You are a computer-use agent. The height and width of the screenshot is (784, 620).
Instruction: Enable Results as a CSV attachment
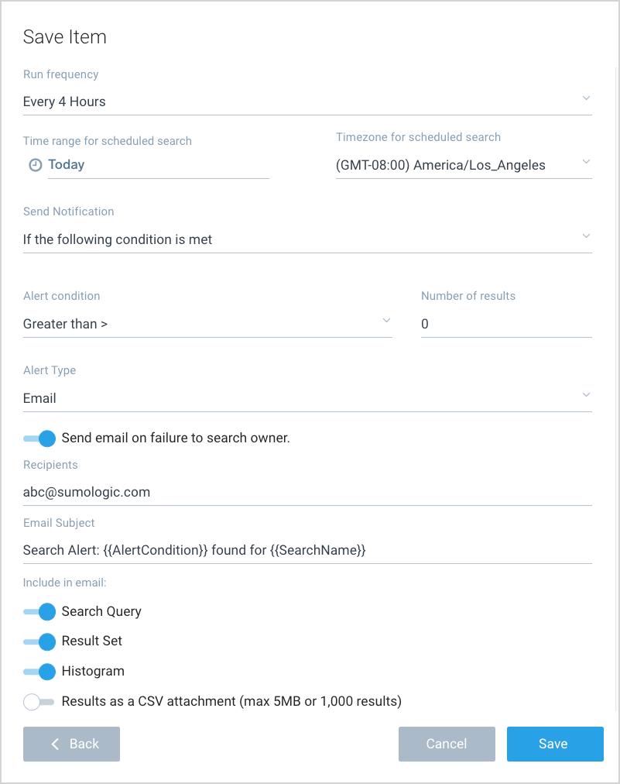(39, 702)
